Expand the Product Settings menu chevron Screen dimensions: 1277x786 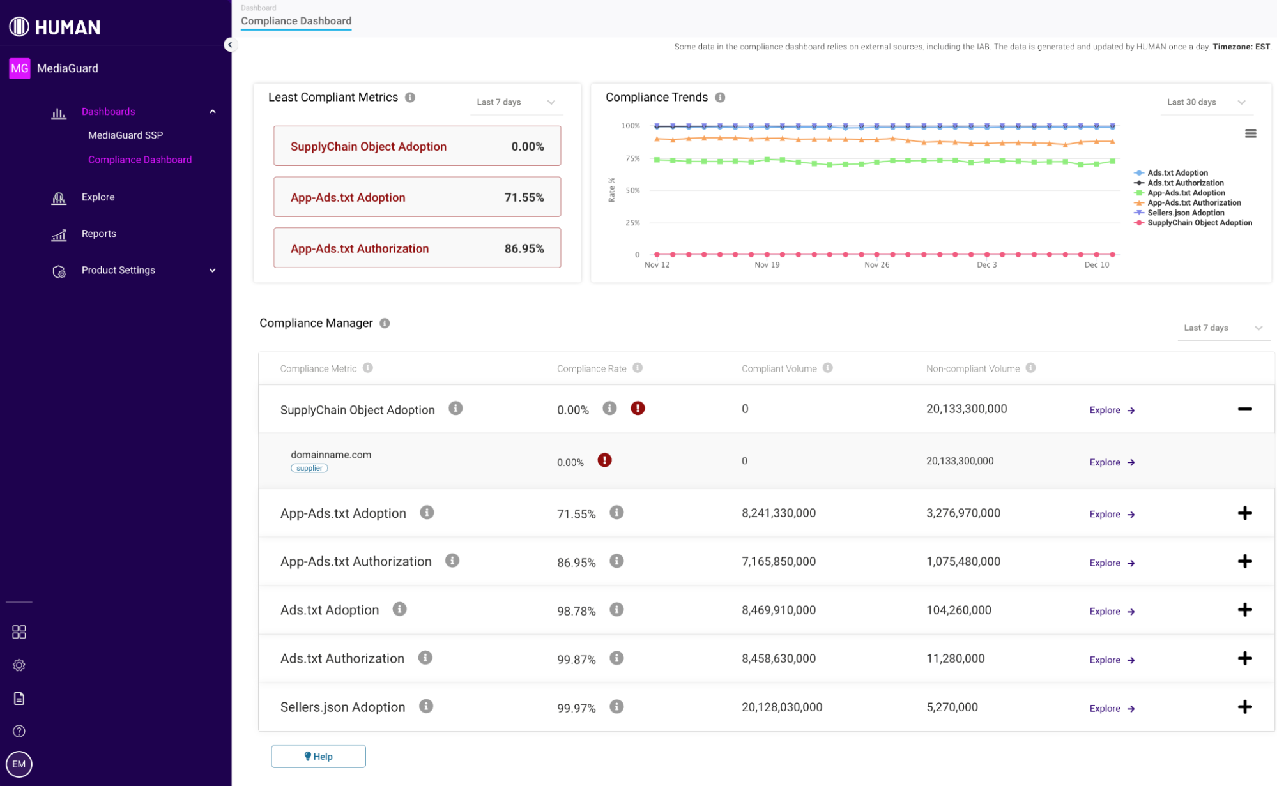[x=213, y=271]
